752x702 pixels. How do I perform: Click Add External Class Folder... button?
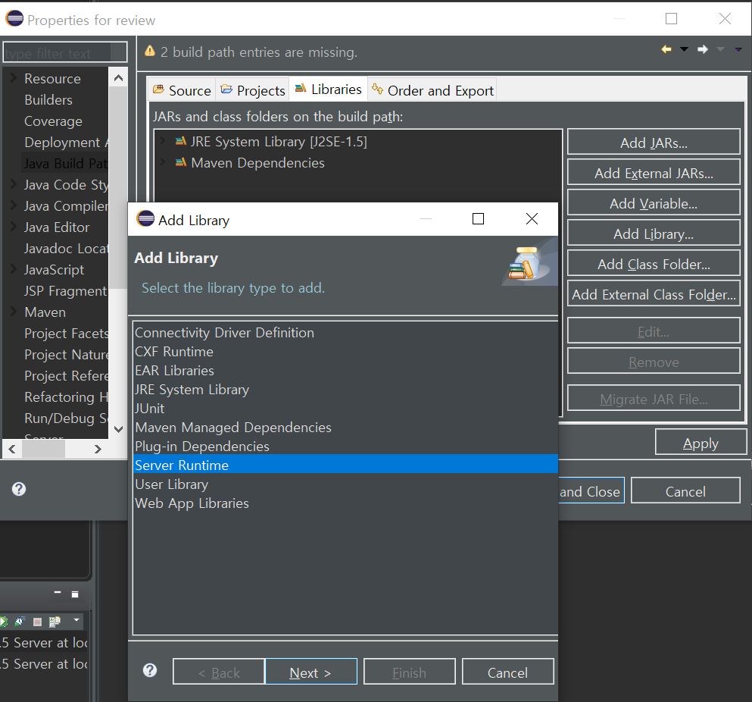(x=654, y=293)
